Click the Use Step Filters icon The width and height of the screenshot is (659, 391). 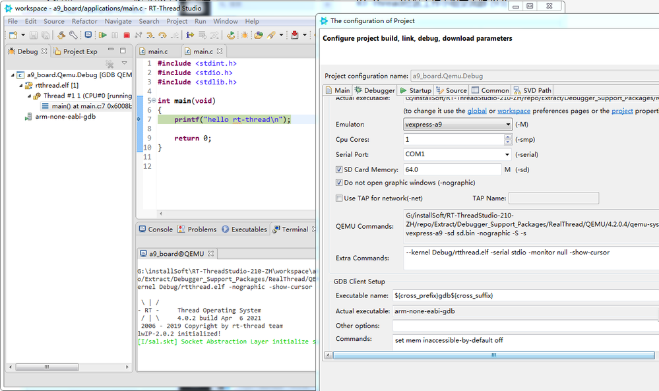pos(214,36)
